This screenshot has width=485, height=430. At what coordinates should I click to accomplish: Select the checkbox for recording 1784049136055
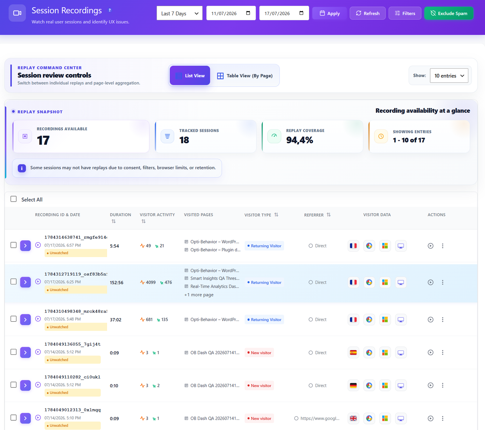pos(14,352)
